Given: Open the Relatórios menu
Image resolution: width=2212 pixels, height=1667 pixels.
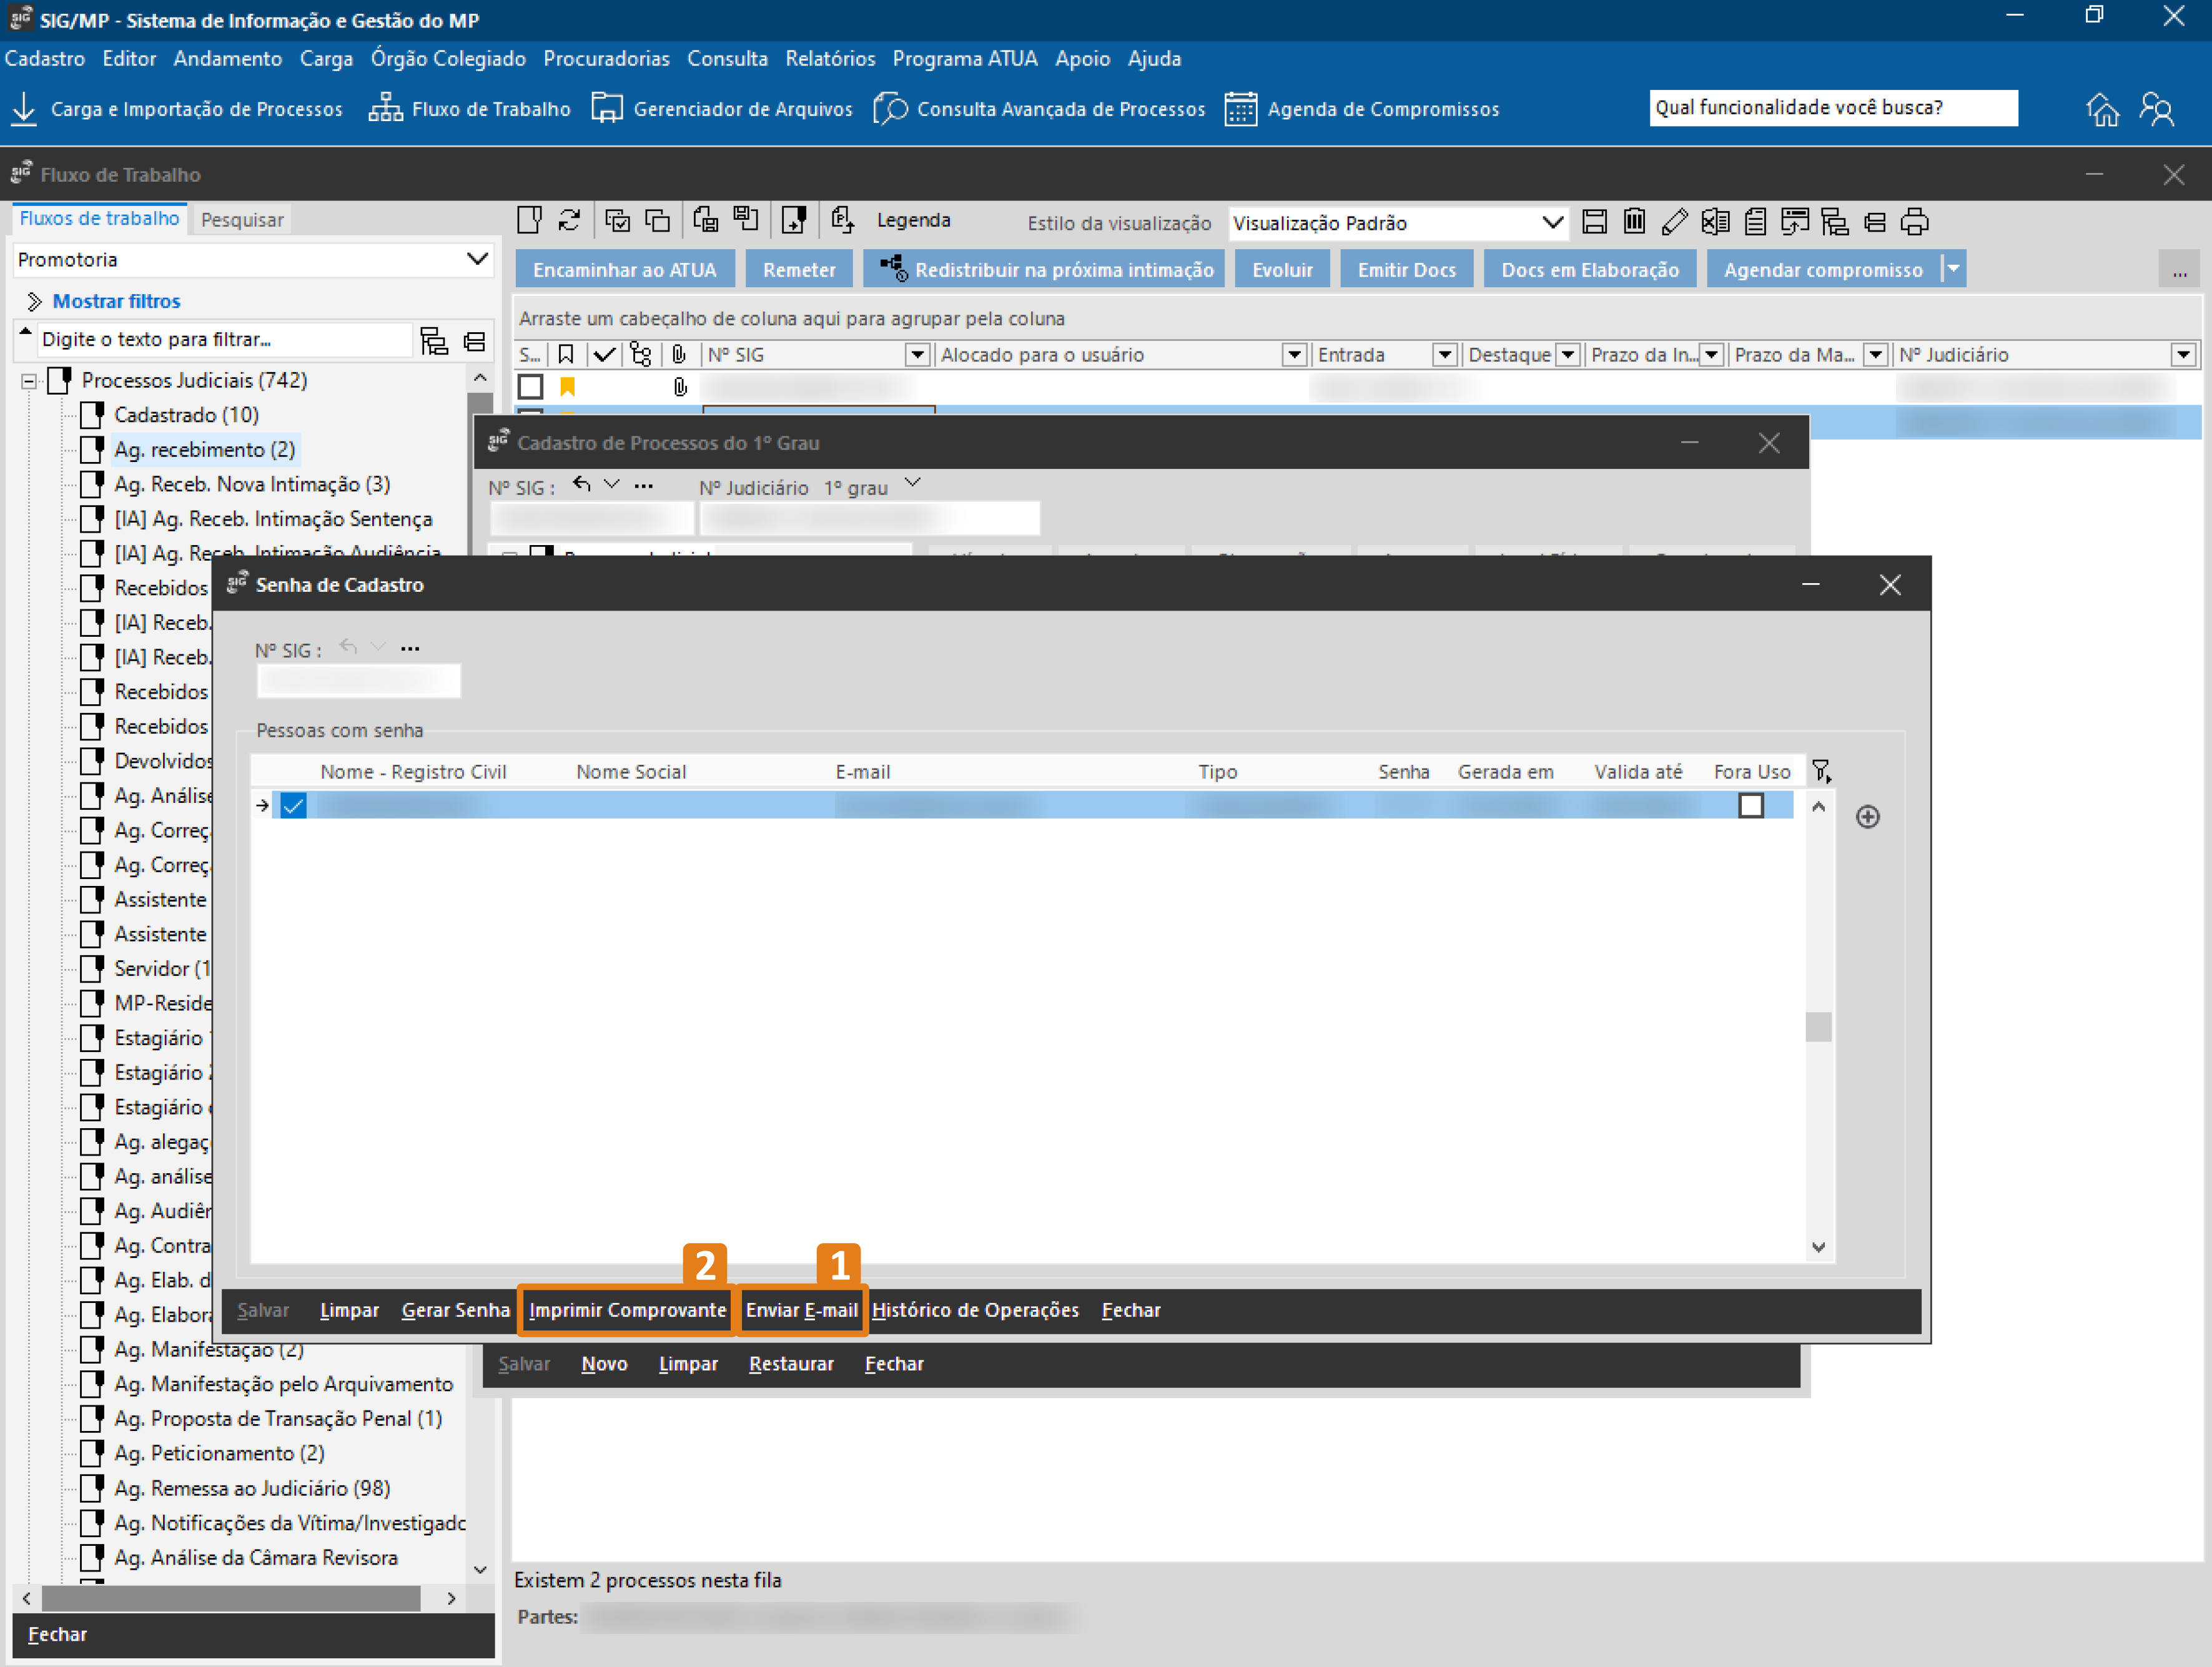Looking at the screenshot, I should pyautogui.click(x=829, y=59).
